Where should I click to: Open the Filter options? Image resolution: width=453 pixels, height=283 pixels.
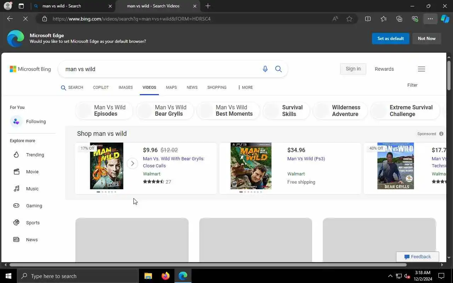coord(412,85)
